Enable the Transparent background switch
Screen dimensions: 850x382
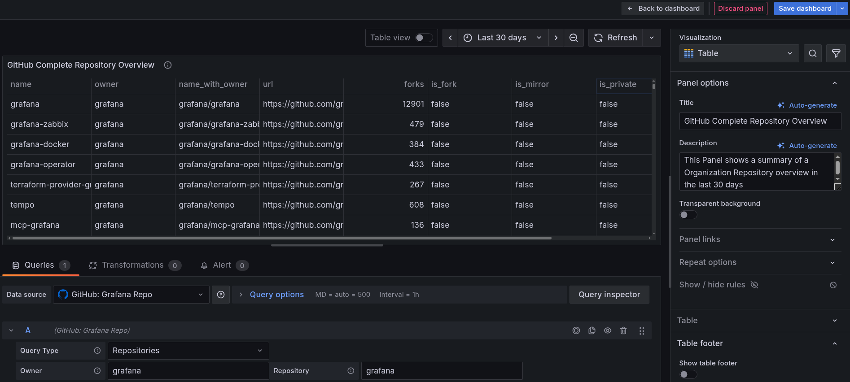[x=688, y=215]
